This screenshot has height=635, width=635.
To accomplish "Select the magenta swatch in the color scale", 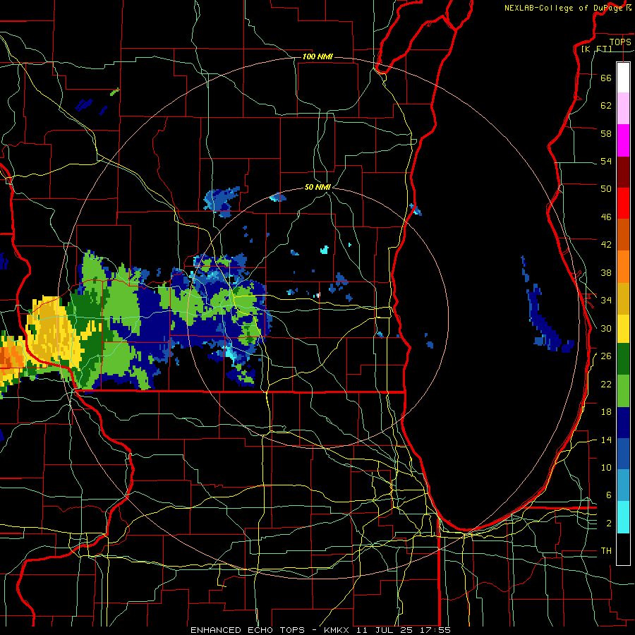I will click(623, 140).
